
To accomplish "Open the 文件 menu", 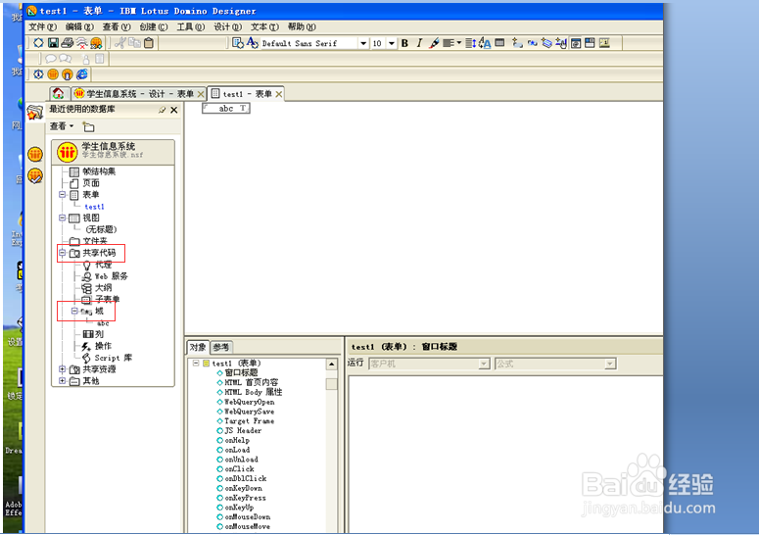I will click(x=42, y=26).
